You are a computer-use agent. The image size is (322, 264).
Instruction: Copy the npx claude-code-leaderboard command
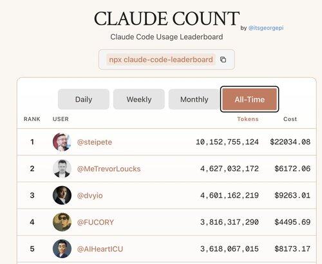223,59
